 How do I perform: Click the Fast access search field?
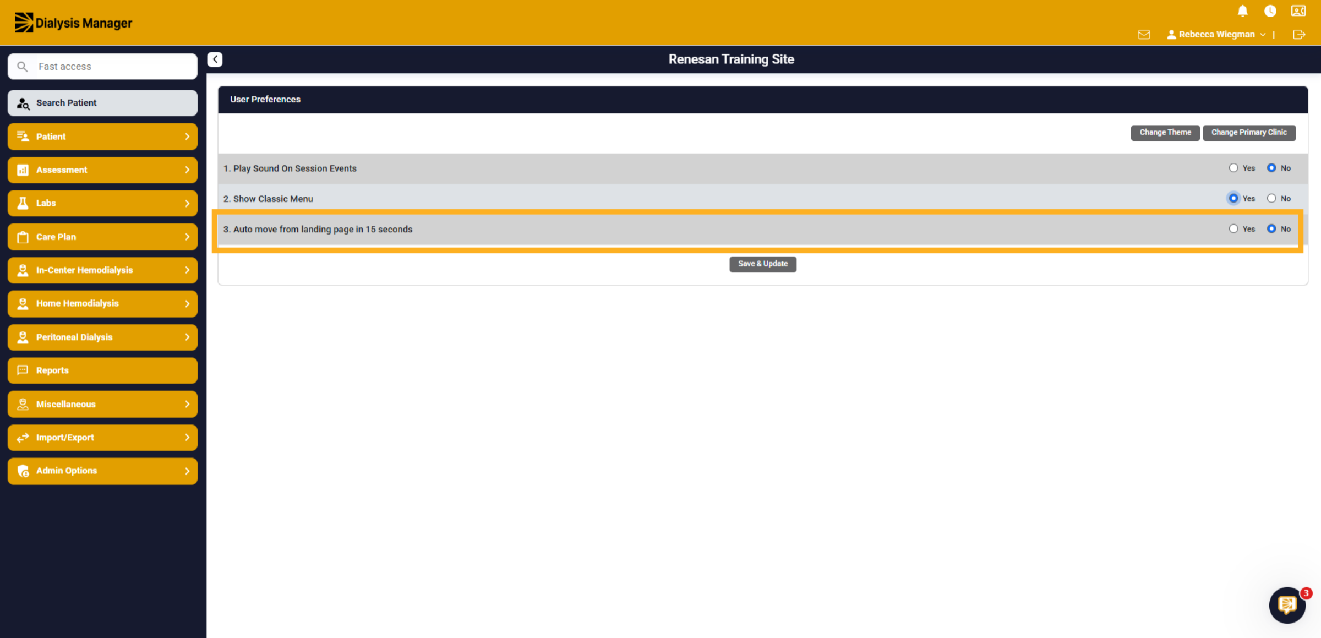click(x=102, y=67)
